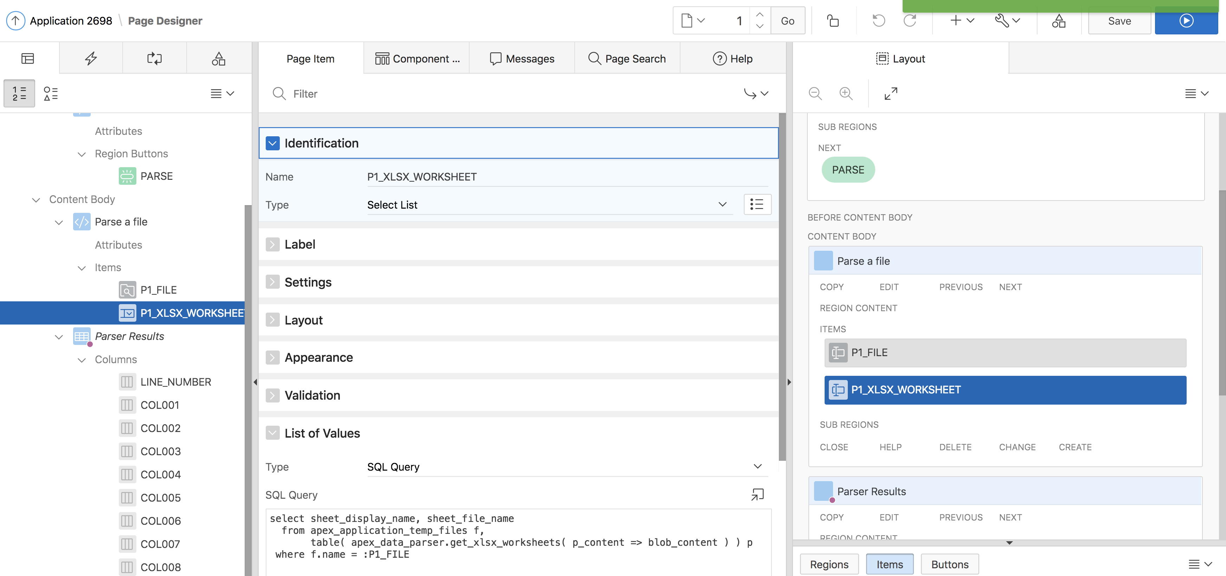Switch to the Page Search tab
This screenshot has width=1226, height=576.
(627, 59)
